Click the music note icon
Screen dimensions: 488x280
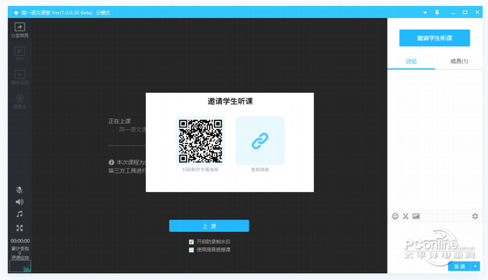tap(20, 214)
